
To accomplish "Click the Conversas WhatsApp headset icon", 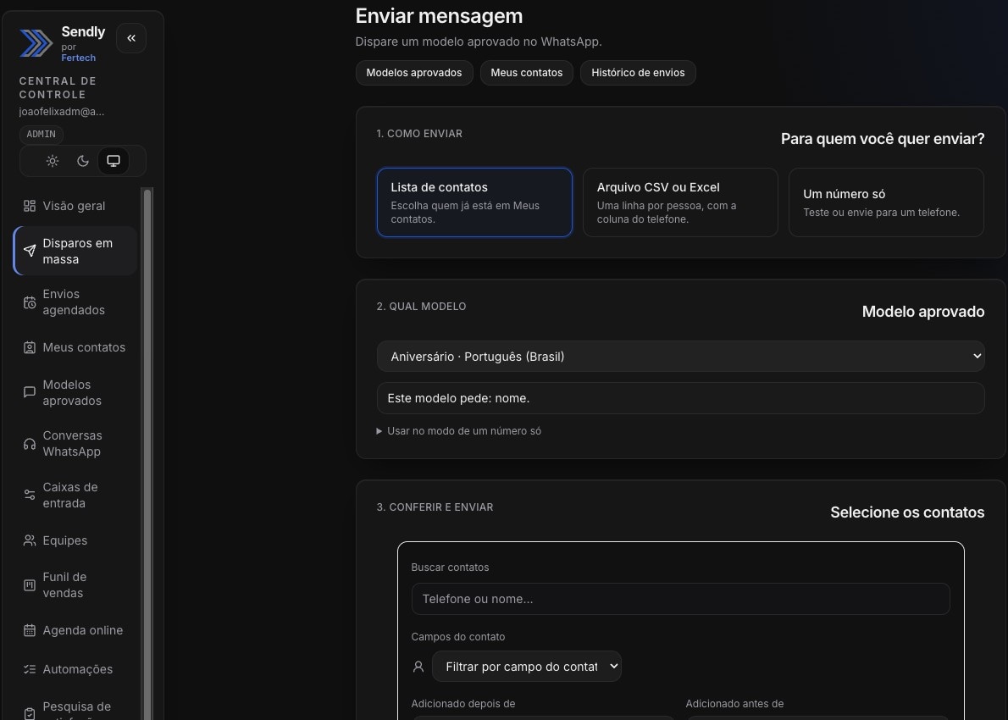I will [30, 444].
